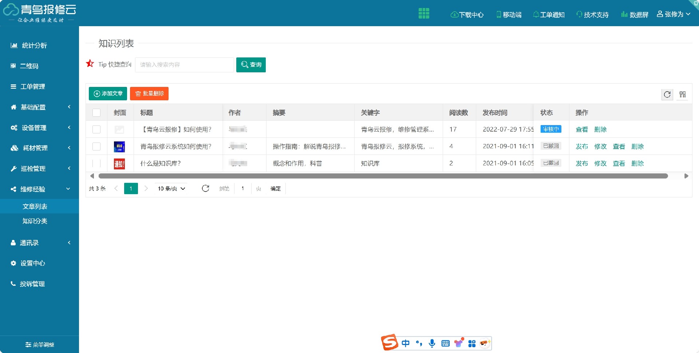Screen dimensions: 699x353
Task: Click inside the search input field
Action: pyautogui.click(x=184, y=65)
